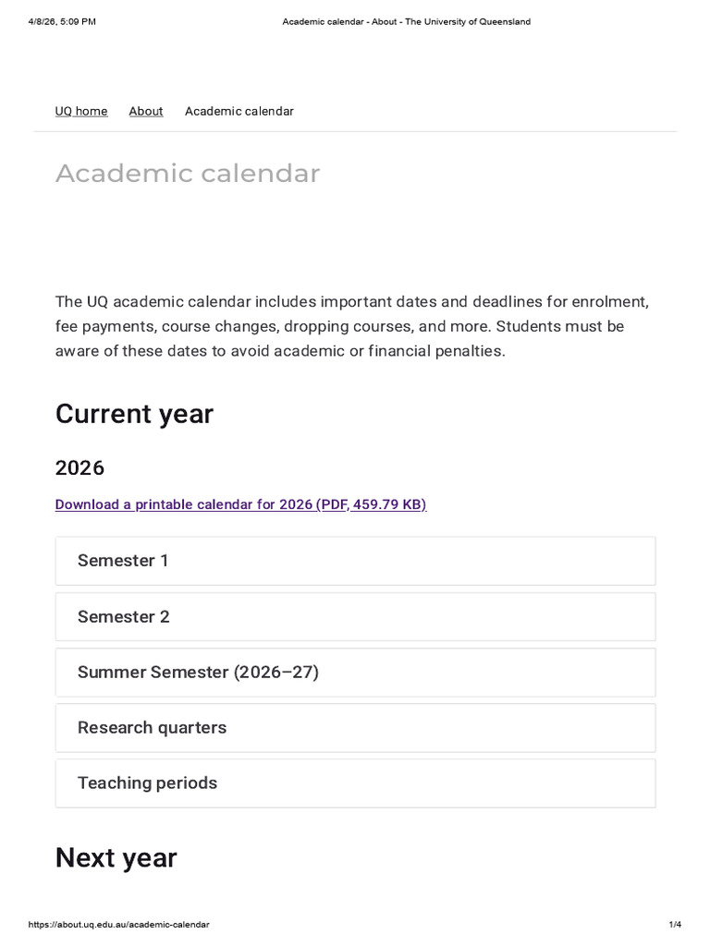Click the large Academic calendar page heading
The width and height of the screenshot is (710, 946).
tap(188, 173)
